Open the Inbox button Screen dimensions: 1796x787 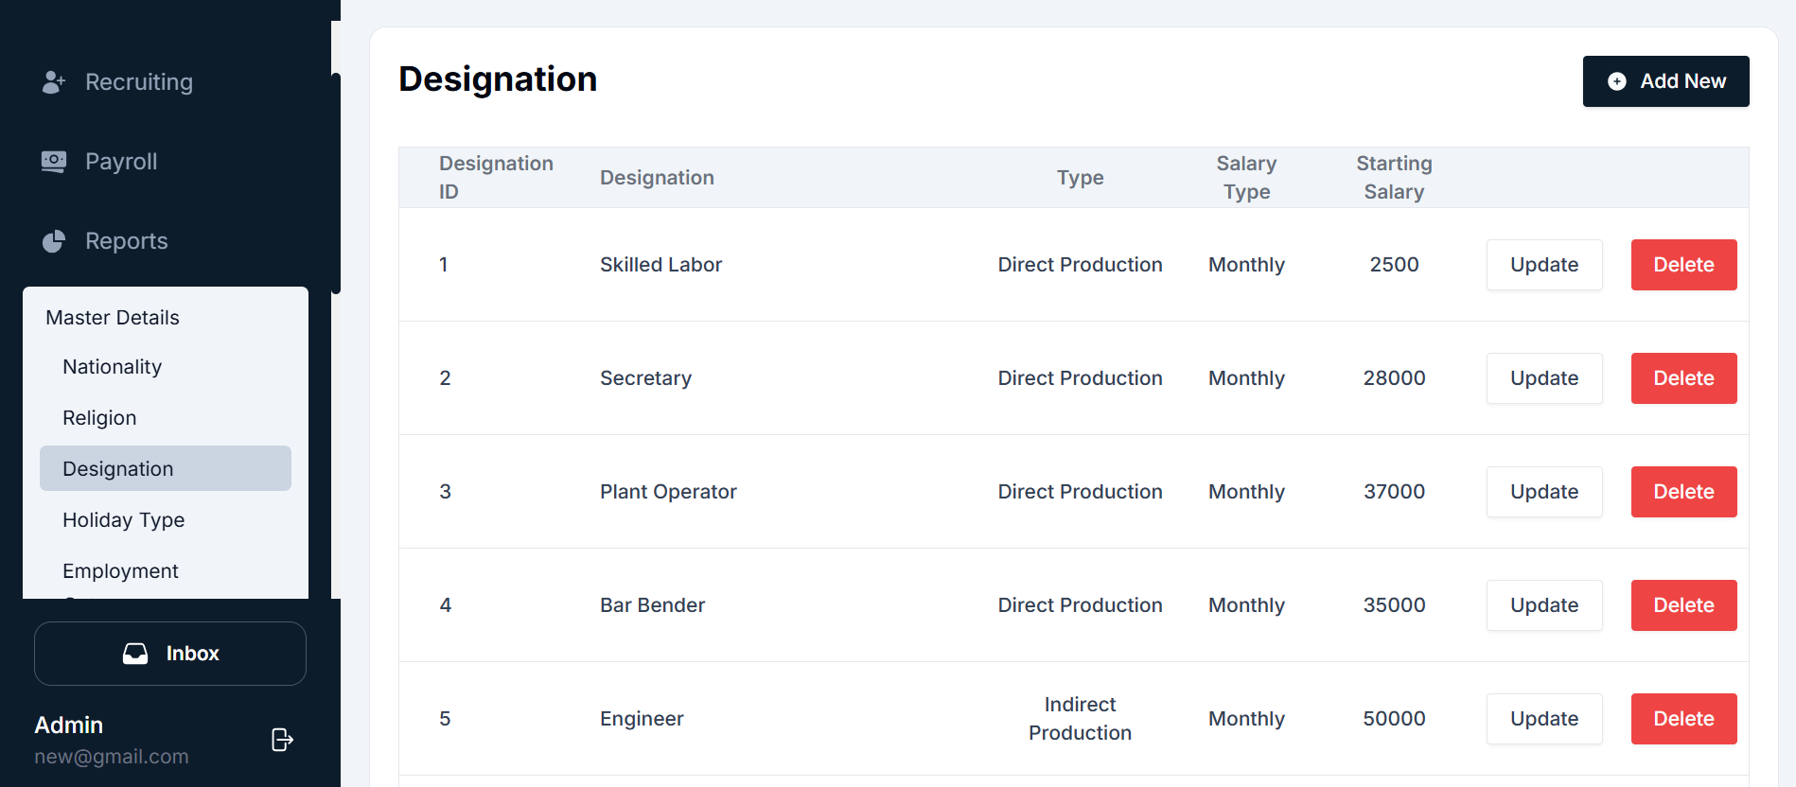tap(170, 654)
